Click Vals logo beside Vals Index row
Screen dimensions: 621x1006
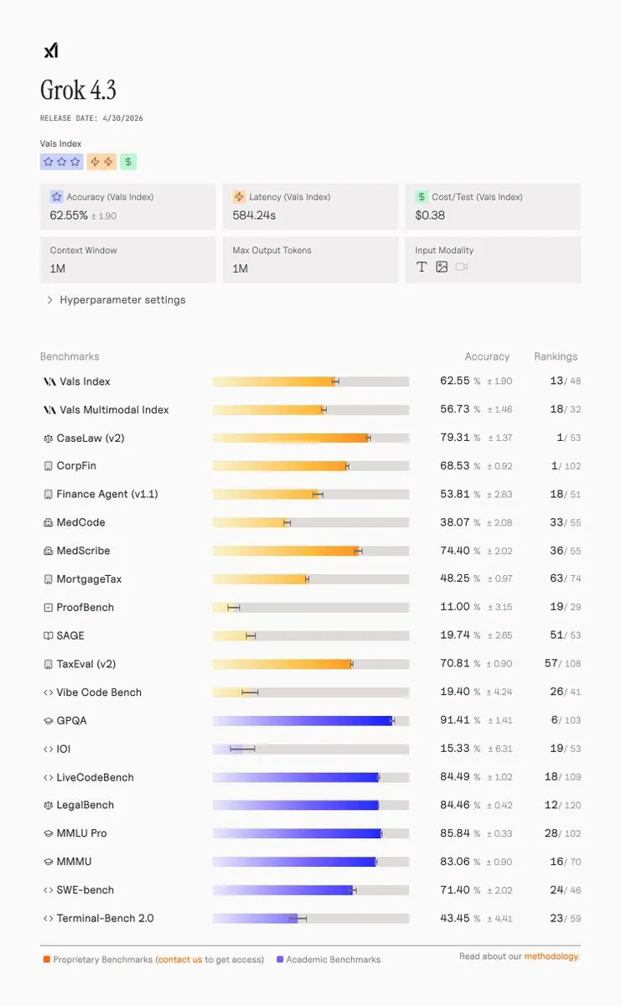coord(49,381)
